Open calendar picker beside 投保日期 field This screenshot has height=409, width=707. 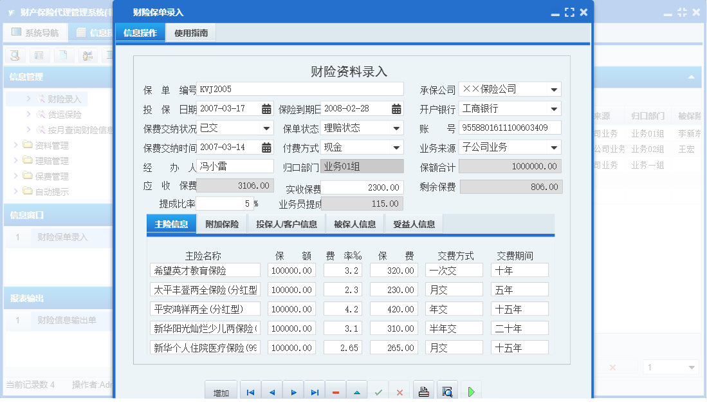point(268,109)
